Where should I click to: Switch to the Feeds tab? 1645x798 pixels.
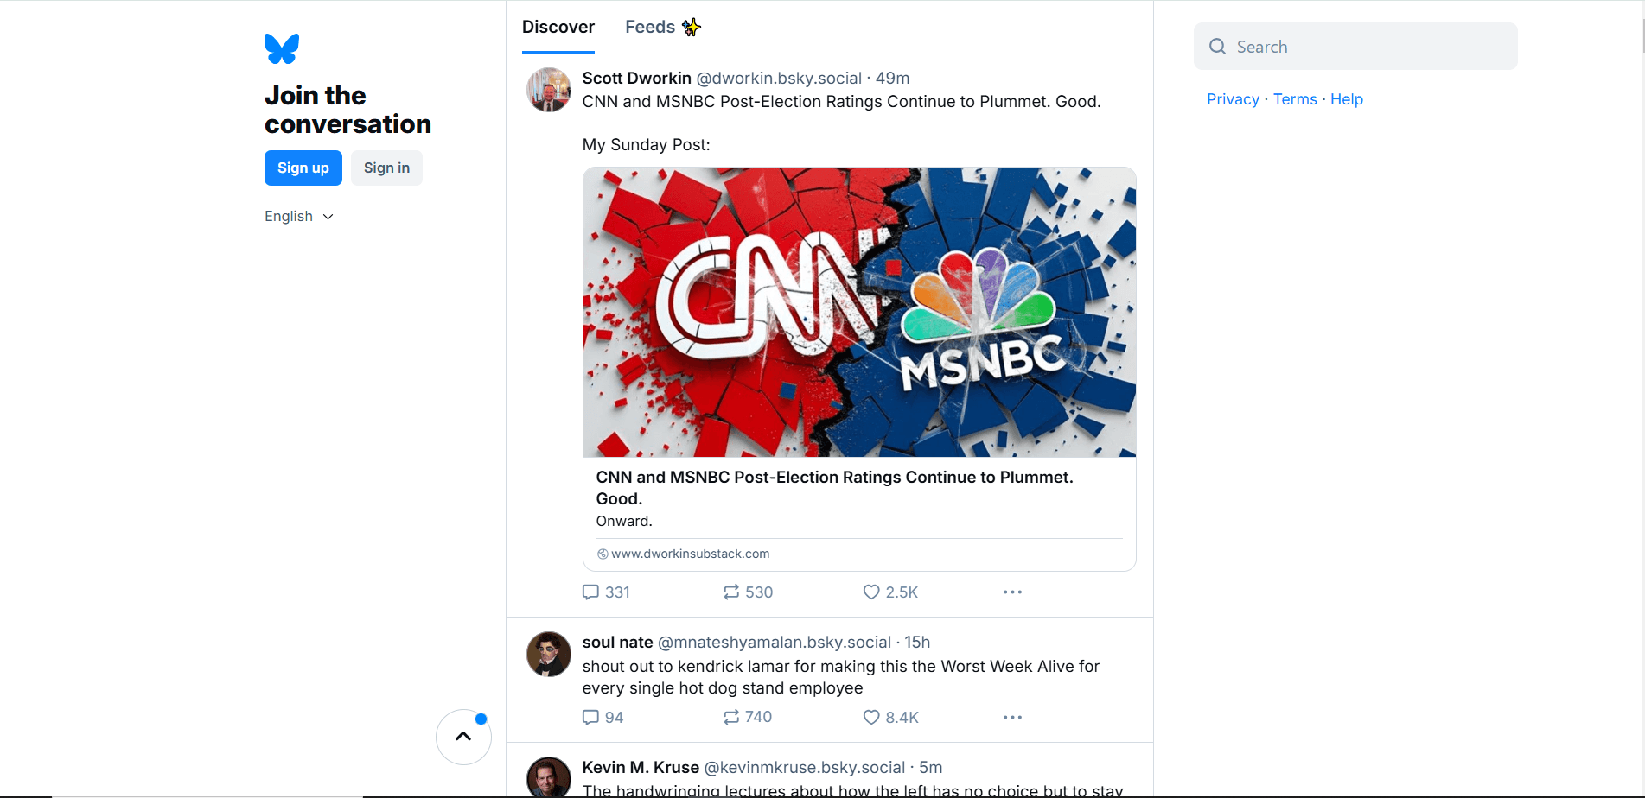click(649, 27)
